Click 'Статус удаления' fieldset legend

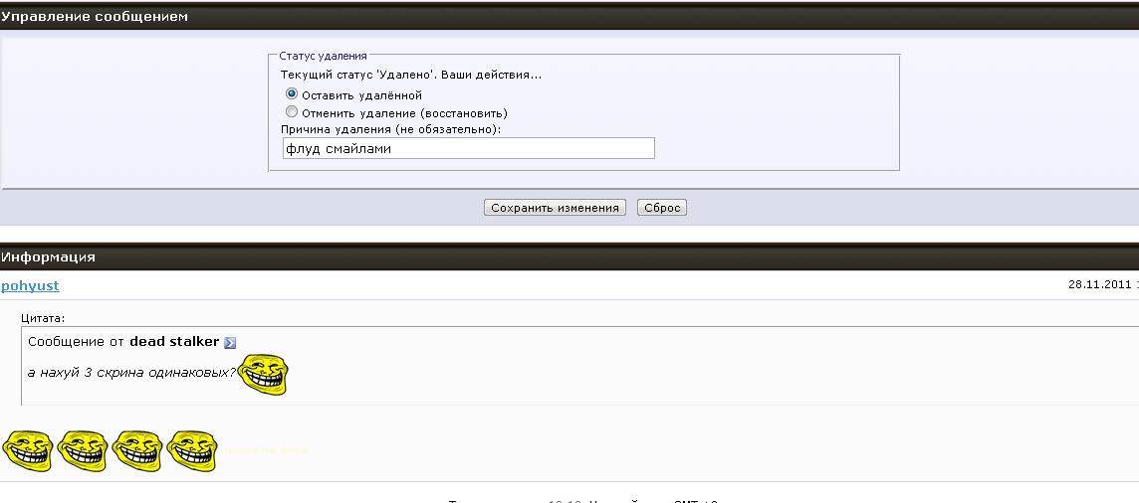[324, 56]
